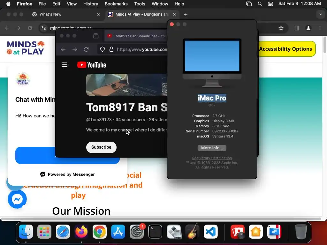Open the Edit menu
The width and height of the screenshot is (327, 245).
coord(56,4)
